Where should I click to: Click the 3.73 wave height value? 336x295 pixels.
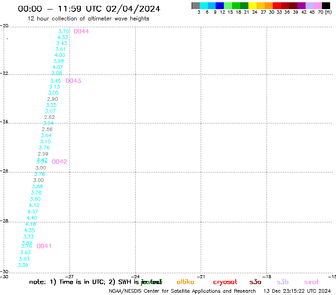(x=29, y=237)
